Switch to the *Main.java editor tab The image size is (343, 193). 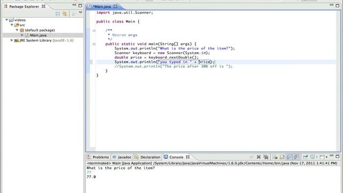tap(102, 6)
